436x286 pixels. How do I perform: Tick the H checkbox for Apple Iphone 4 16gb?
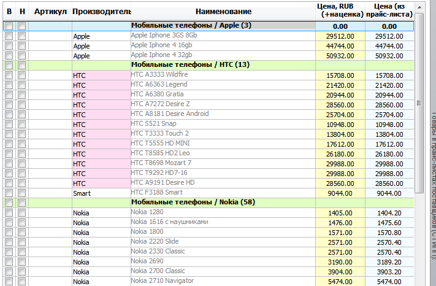pyautogui.click(x=21, y=46)
